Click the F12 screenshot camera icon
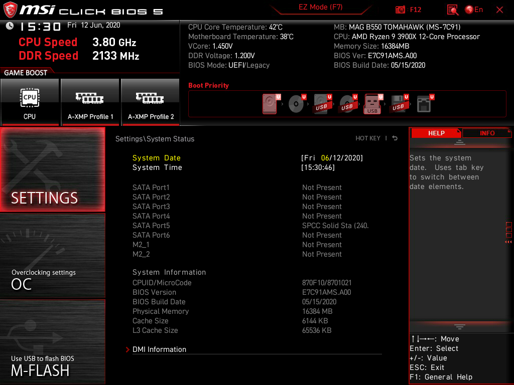 click(x=400, y=10)
